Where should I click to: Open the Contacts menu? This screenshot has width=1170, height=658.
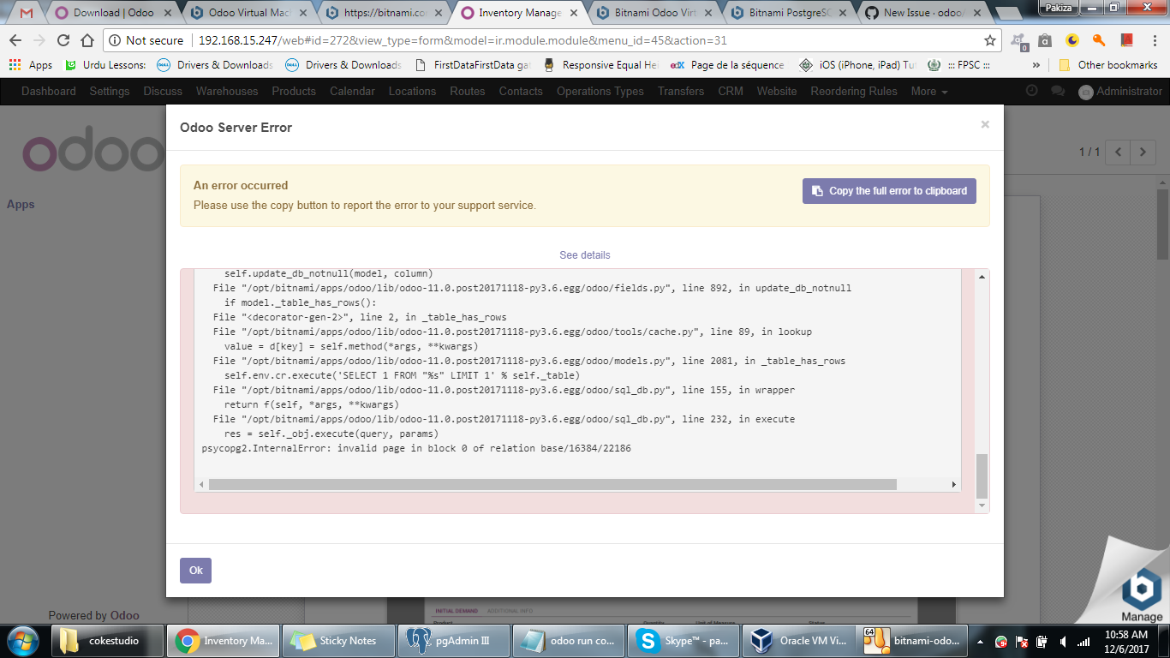coord(521,91)
